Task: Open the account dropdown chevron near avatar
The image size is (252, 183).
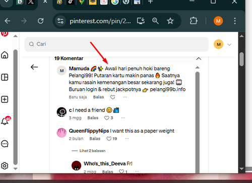Action: pyautogui.click(x=229, y=44)
